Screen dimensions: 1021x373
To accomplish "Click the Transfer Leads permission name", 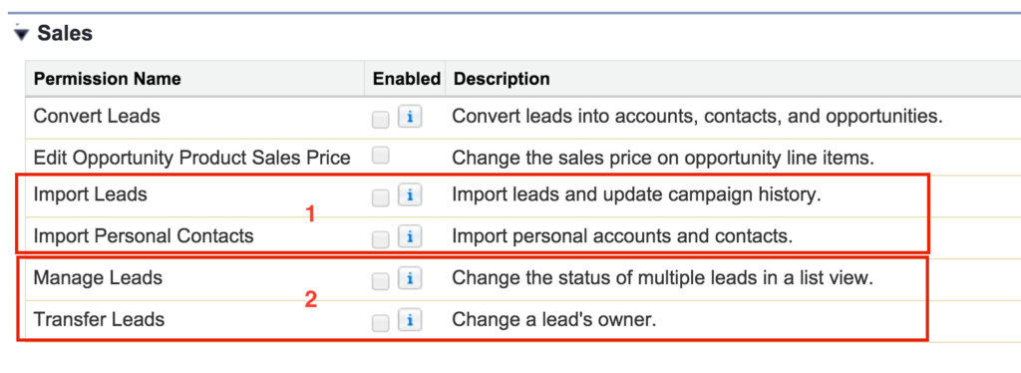I will tap(99, 319).
